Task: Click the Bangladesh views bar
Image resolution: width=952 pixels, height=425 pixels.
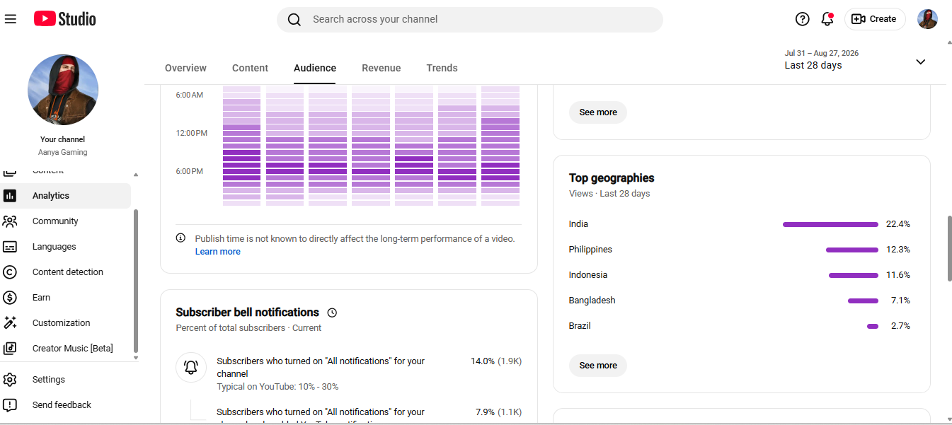Action: (863, 301)
